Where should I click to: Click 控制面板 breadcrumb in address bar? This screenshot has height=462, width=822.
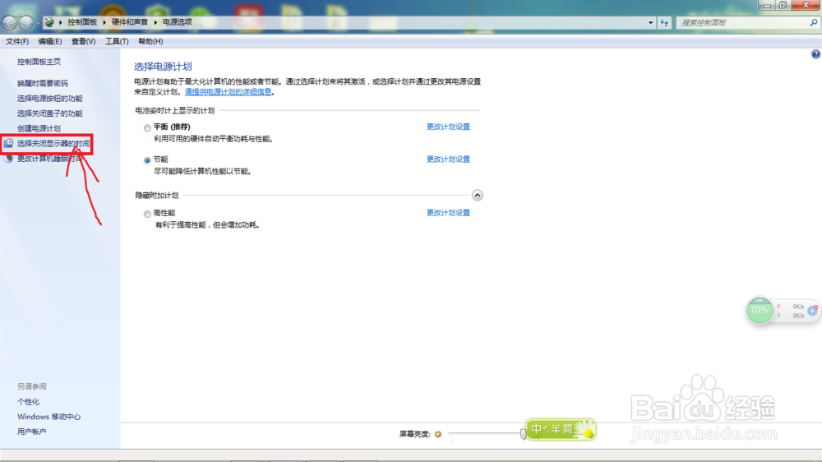tap(82, 22)
